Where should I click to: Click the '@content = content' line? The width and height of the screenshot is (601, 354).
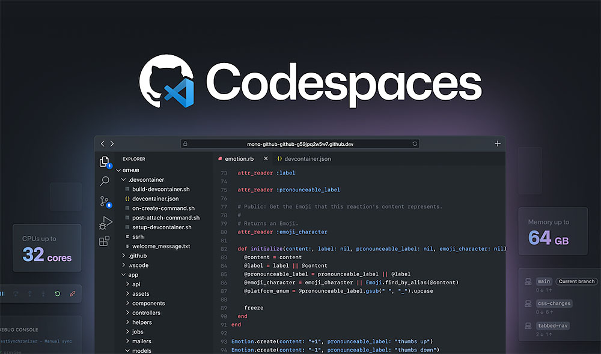coord(272,257)
